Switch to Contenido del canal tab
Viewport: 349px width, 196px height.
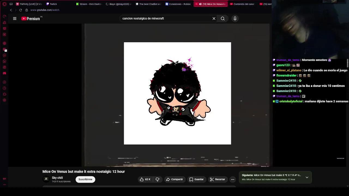point(242,4)
